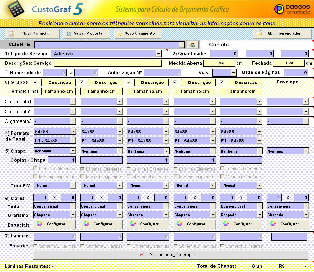
Task: Open Orçamento1 first group dropdown
Action: (x=73, y=101)
